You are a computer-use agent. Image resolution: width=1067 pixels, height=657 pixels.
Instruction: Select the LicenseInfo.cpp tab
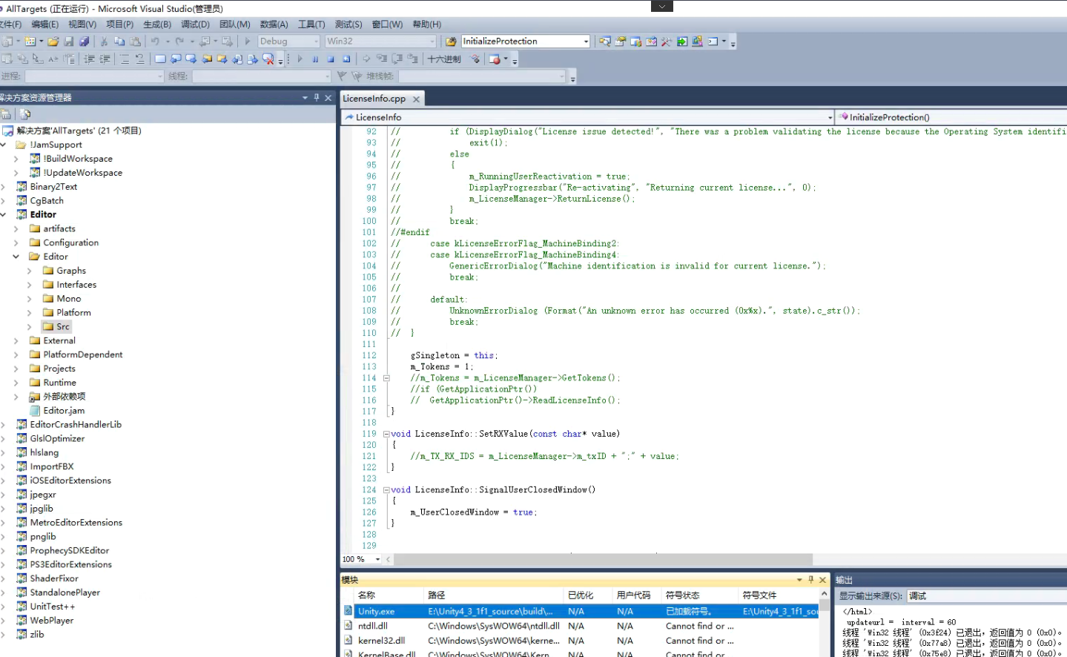[x=376, y=97]
